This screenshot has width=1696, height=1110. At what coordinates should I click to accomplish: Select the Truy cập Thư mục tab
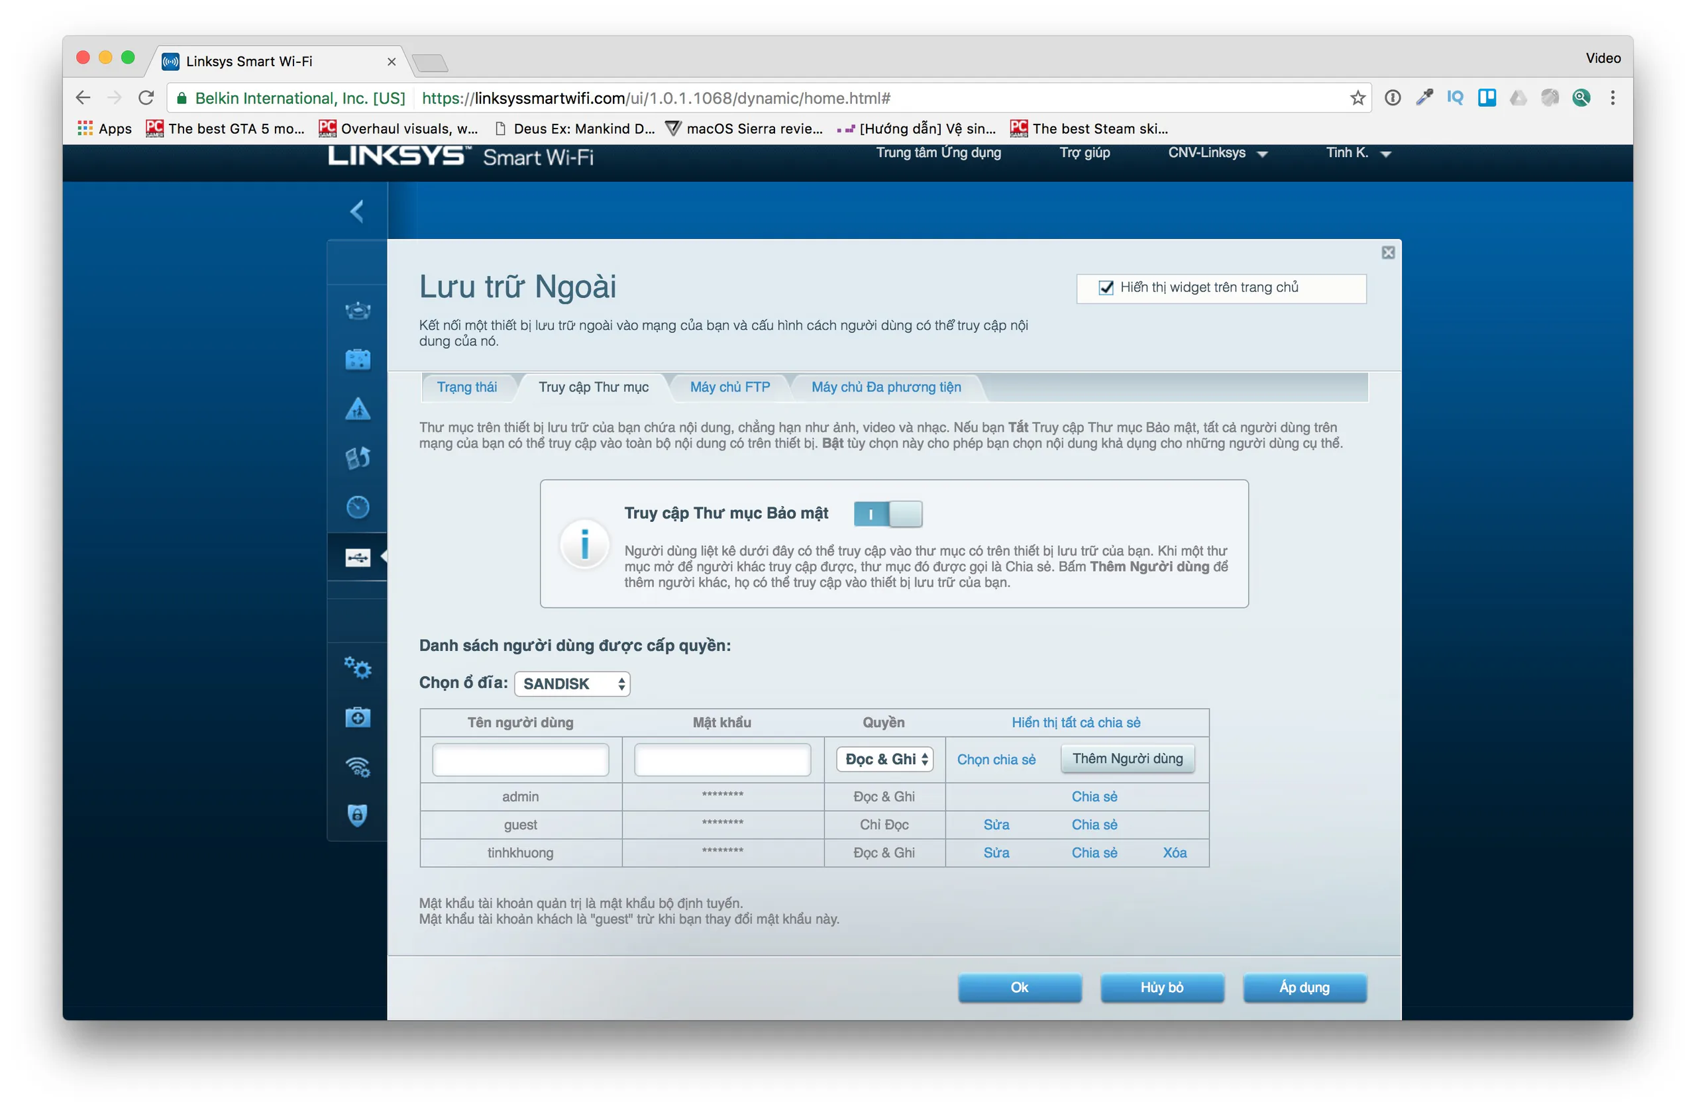pyautogui.click(x=593, y=387)
